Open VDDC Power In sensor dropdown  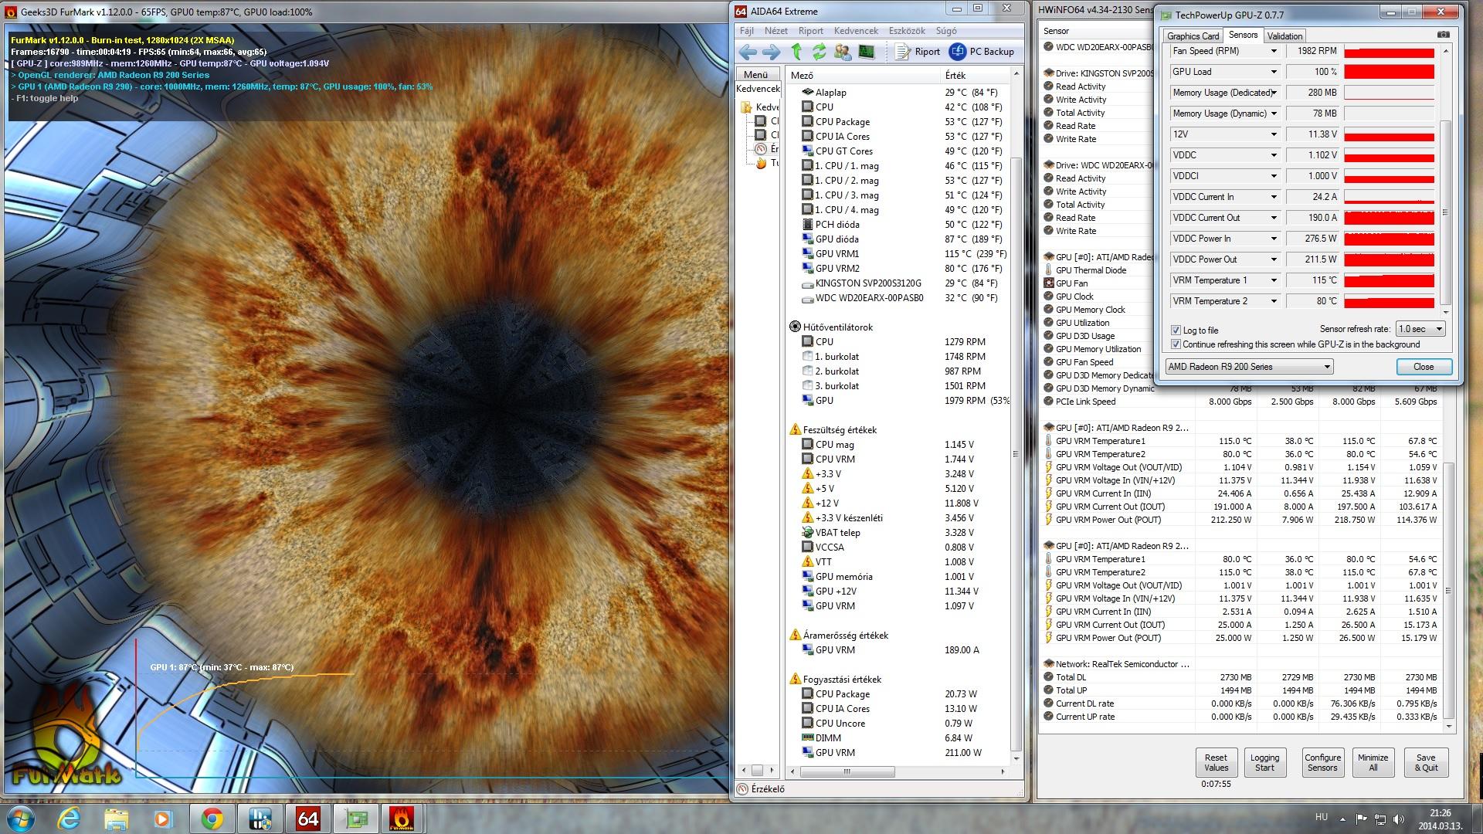1274,239
